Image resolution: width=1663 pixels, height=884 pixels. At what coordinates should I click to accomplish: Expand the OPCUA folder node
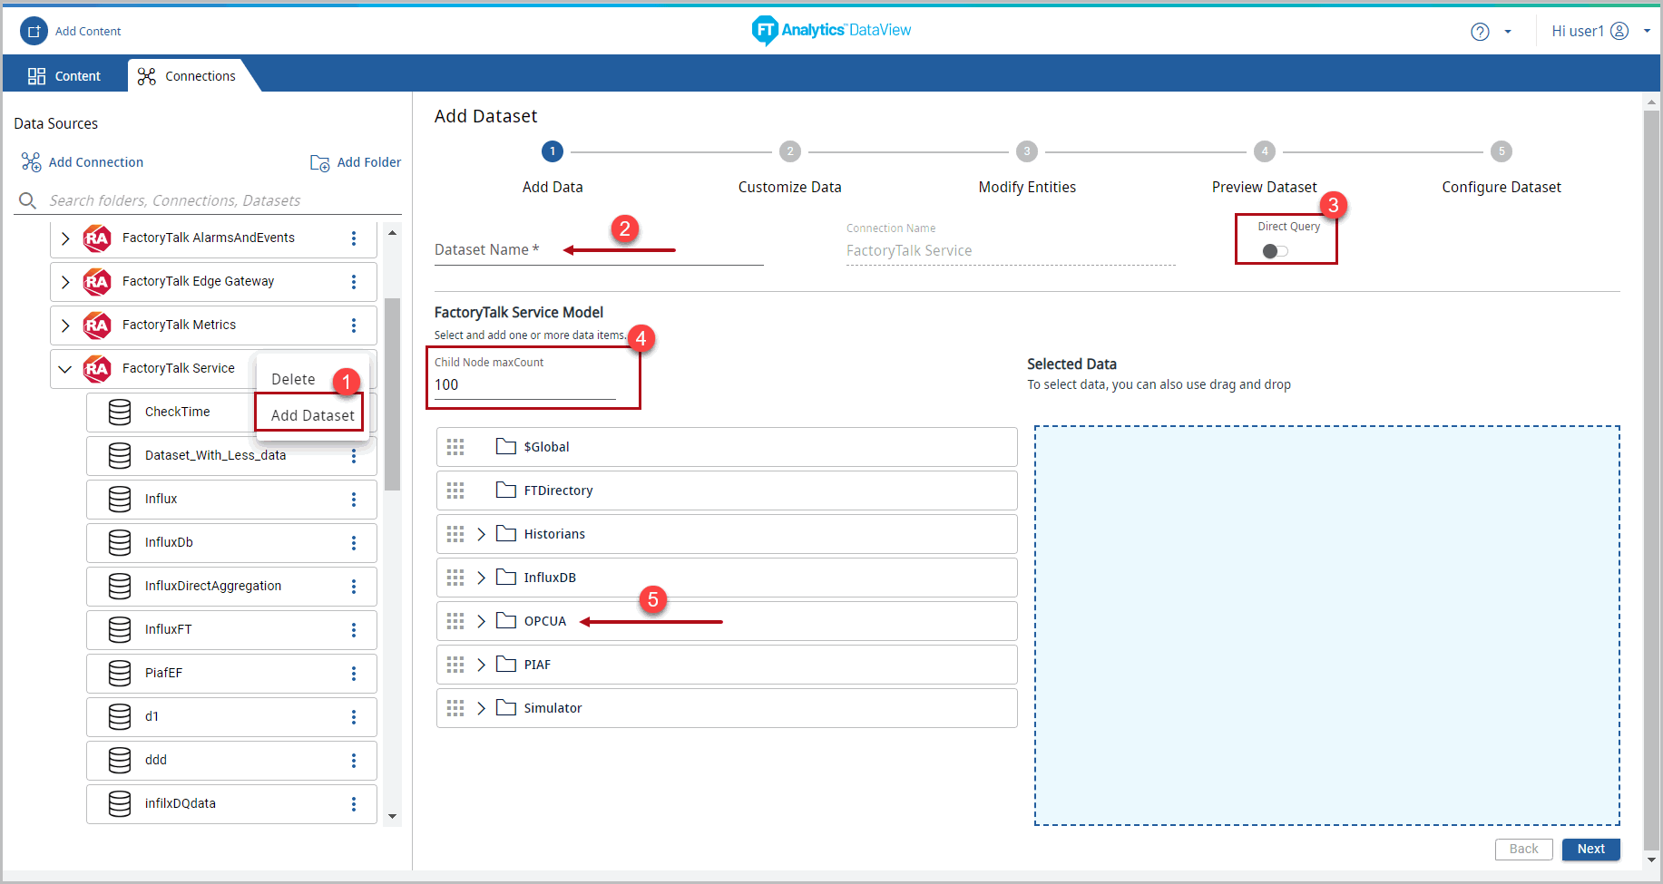coord(481,621)
